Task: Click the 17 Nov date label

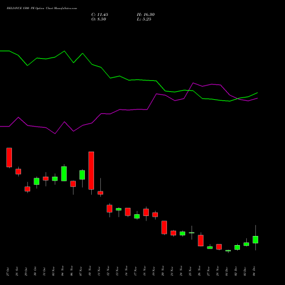Action: [135, 271]
